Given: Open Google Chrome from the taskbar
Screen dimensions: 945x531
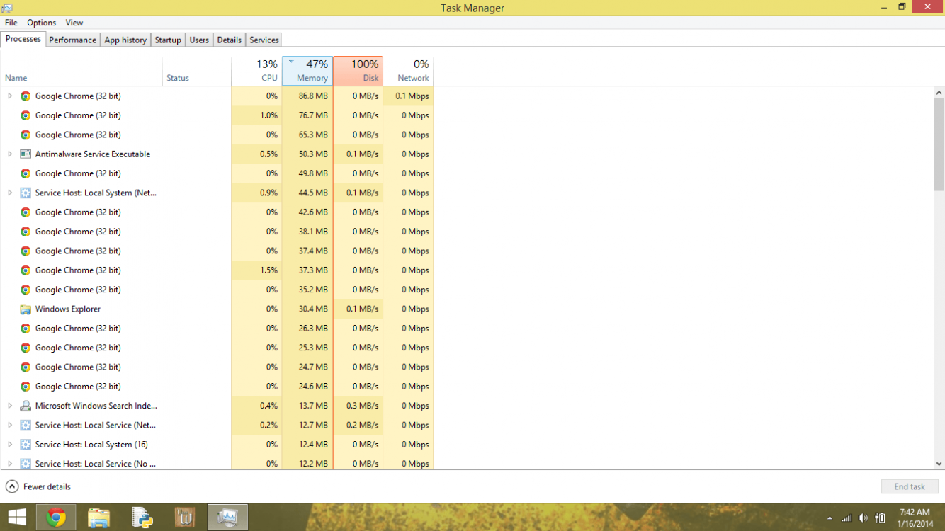Looking at the screenshot, I should coord(56,518).
